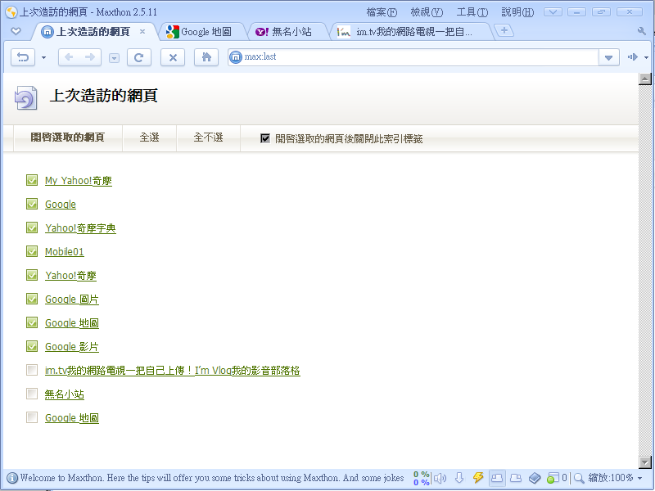Image resolution: width=655 pixels, height=491 pixels.
Task: Click the diamond-shaped status bar icon
Action: 535,478
